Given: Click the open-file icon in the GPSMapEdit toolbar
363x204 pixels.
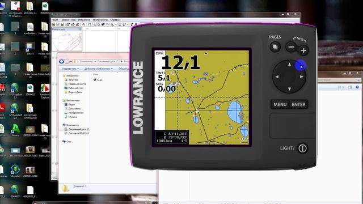Looking at the screenshot, I should pos(53,24).
